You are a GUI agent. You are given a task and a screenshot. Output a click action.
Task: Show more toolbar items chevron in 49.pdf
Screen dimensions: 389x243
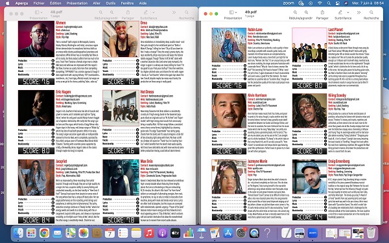tap(359, 12)
